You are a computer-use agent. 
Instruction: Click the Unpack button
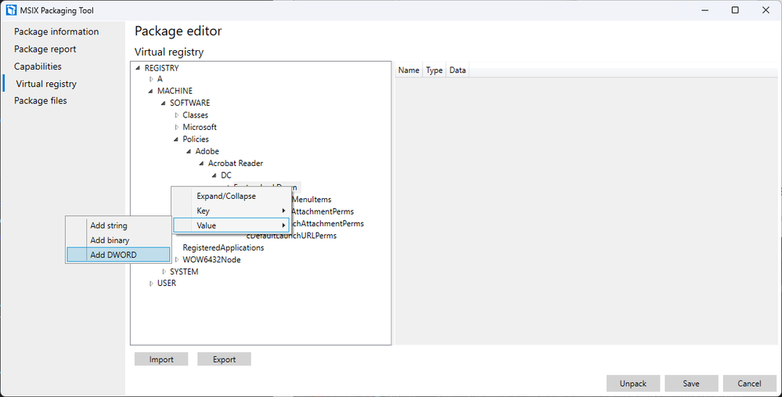pyautogui.click(x=633, y=384)
